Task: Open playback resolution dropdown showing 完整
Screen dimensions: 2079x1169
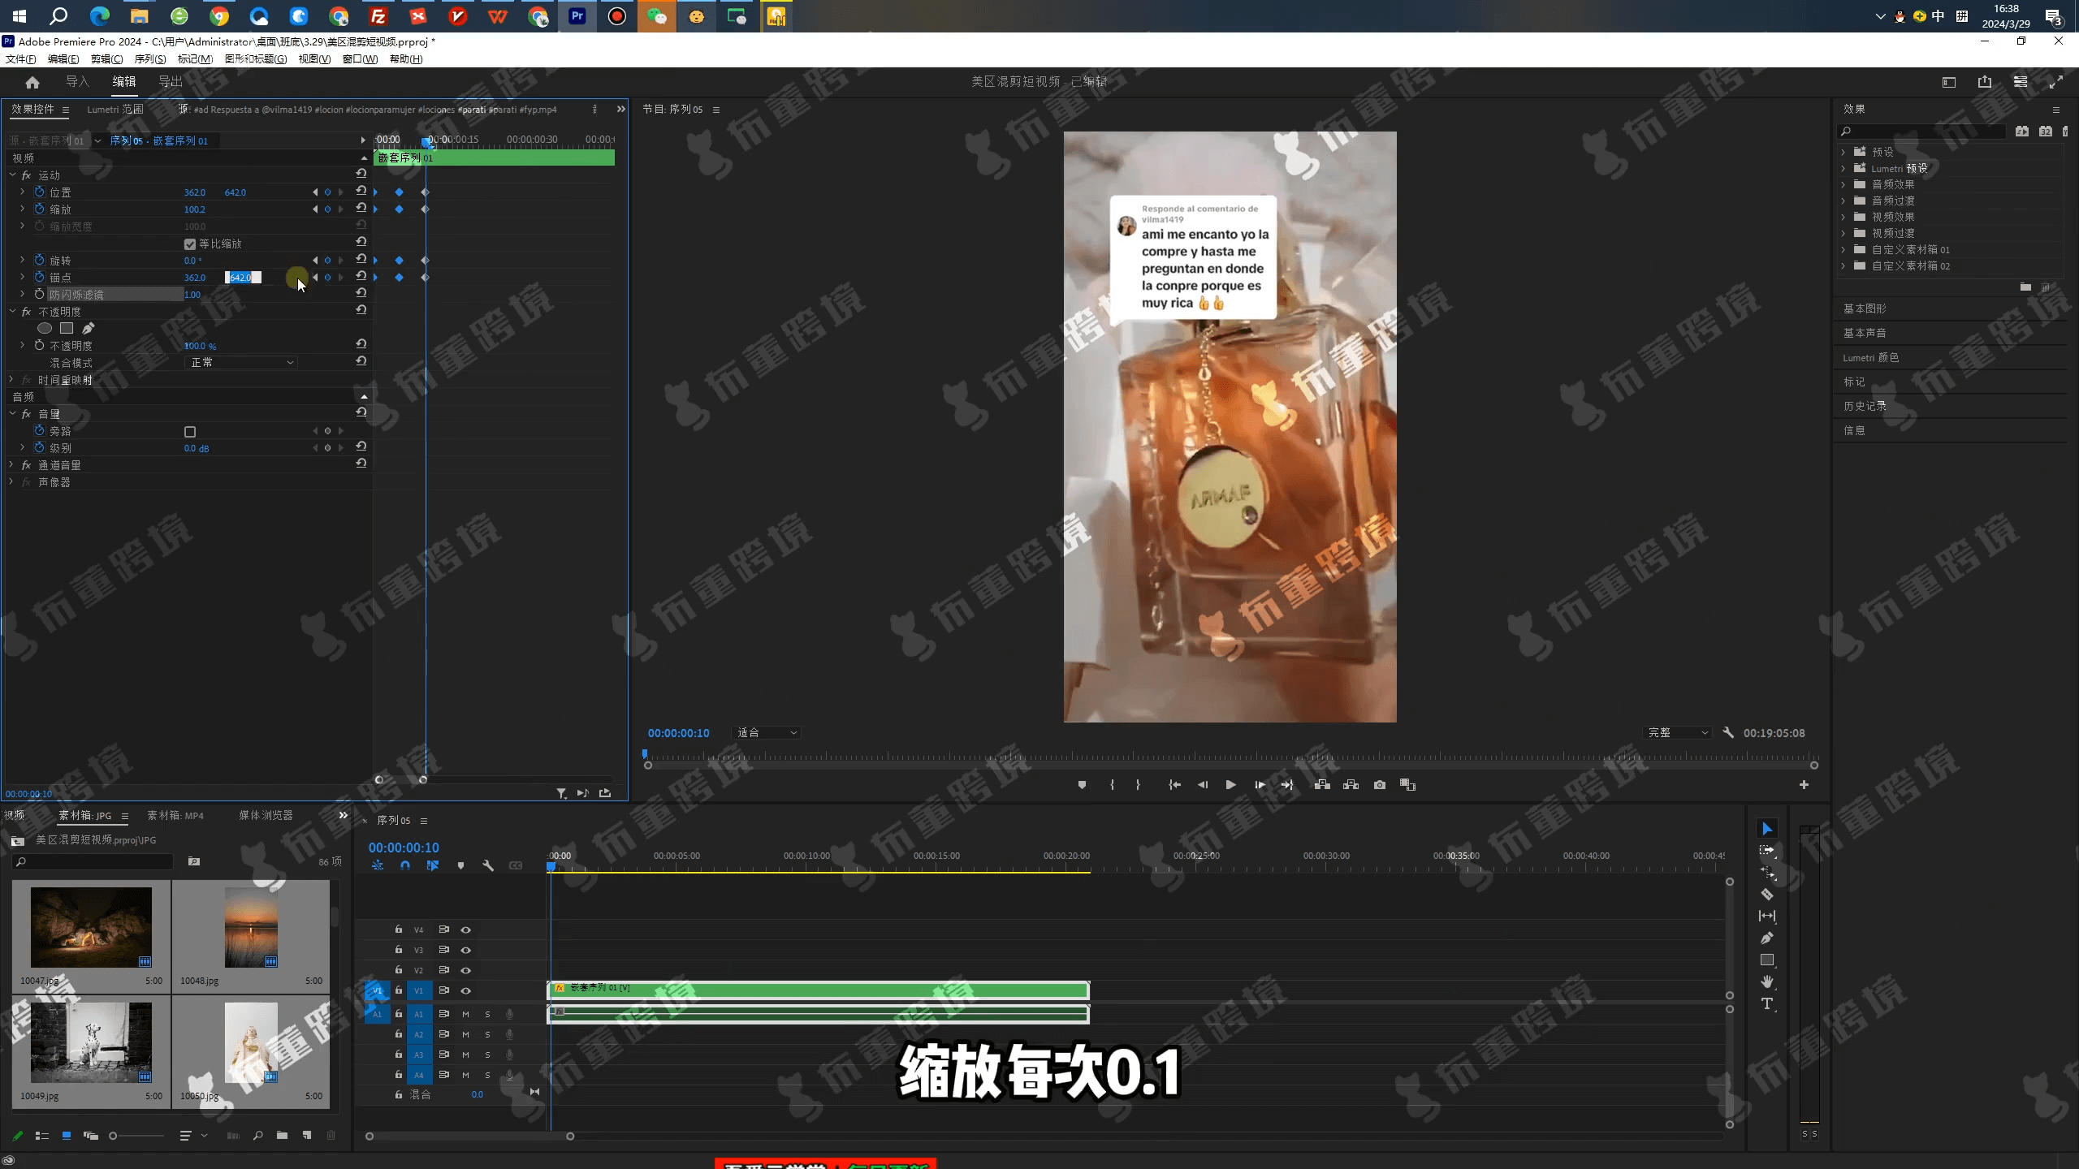Action: point(1678,732)
